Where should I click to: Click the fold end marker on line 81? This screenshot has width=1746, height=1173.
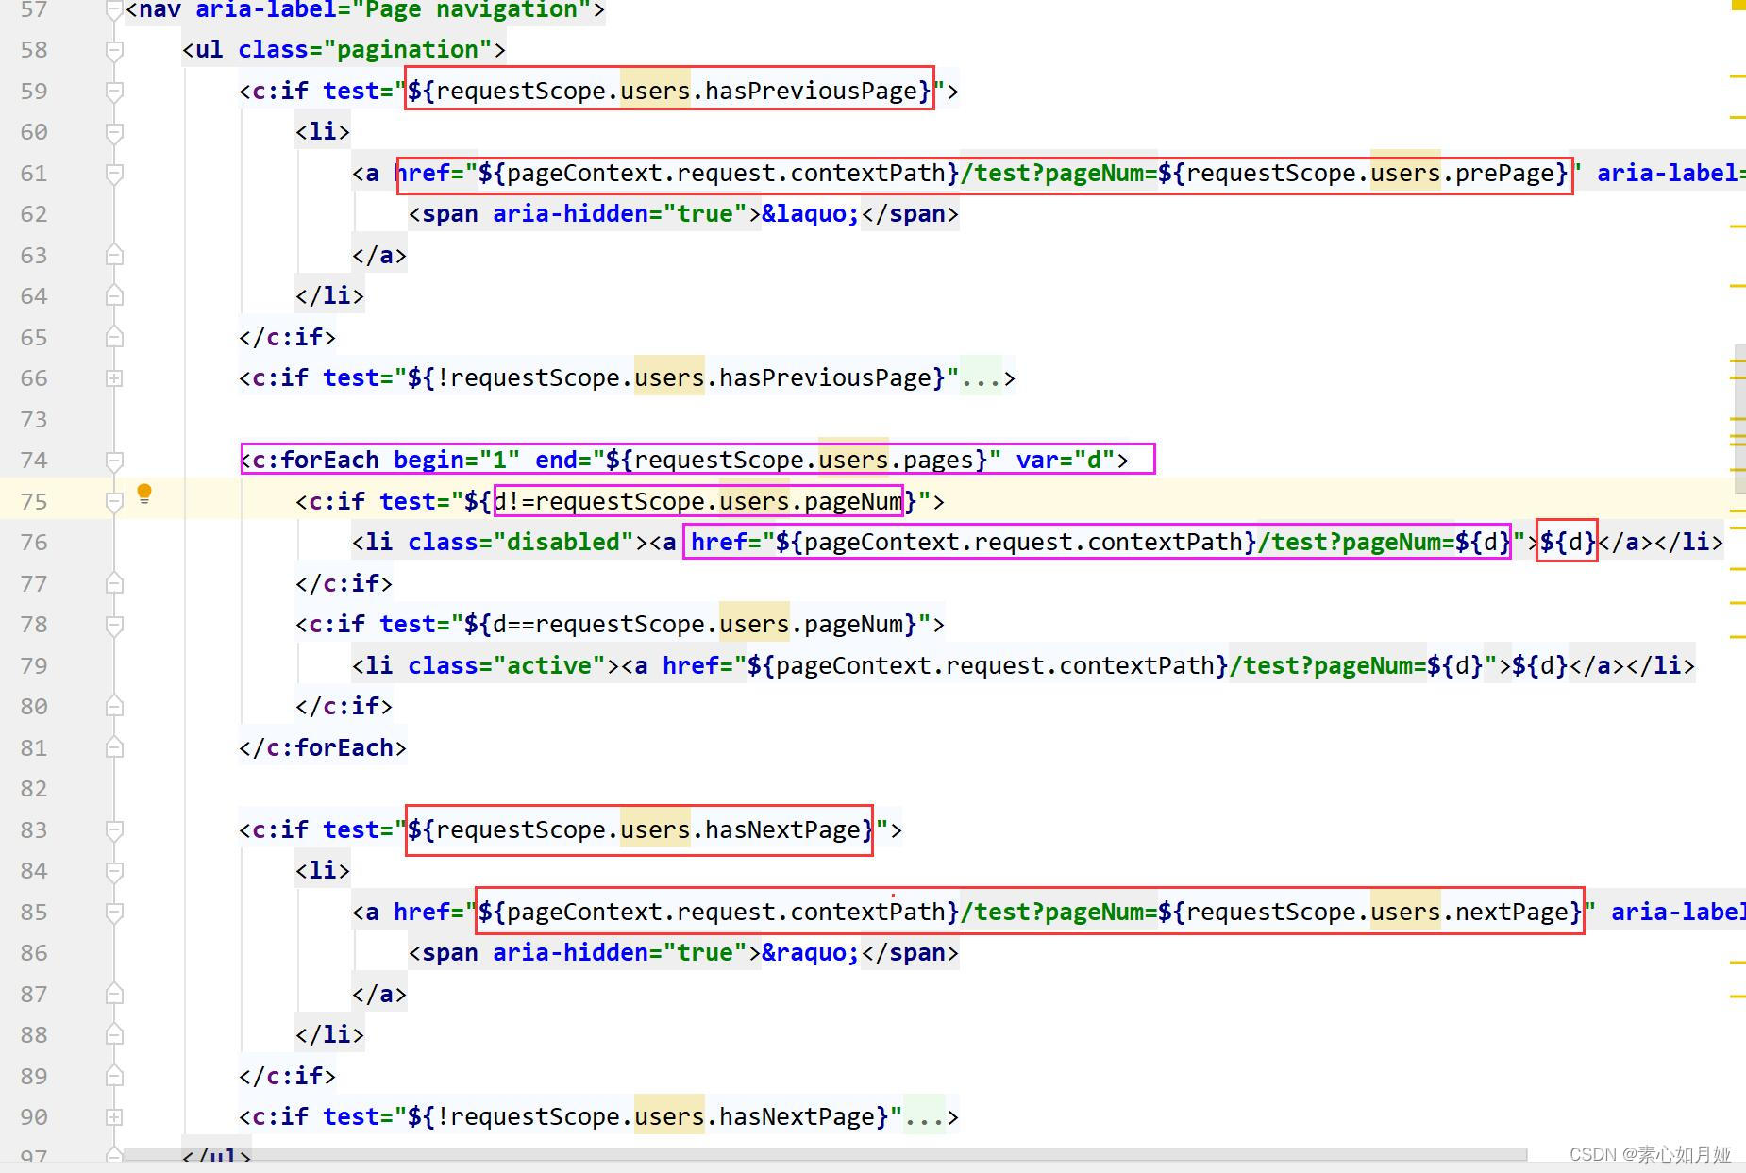point(114,747)
